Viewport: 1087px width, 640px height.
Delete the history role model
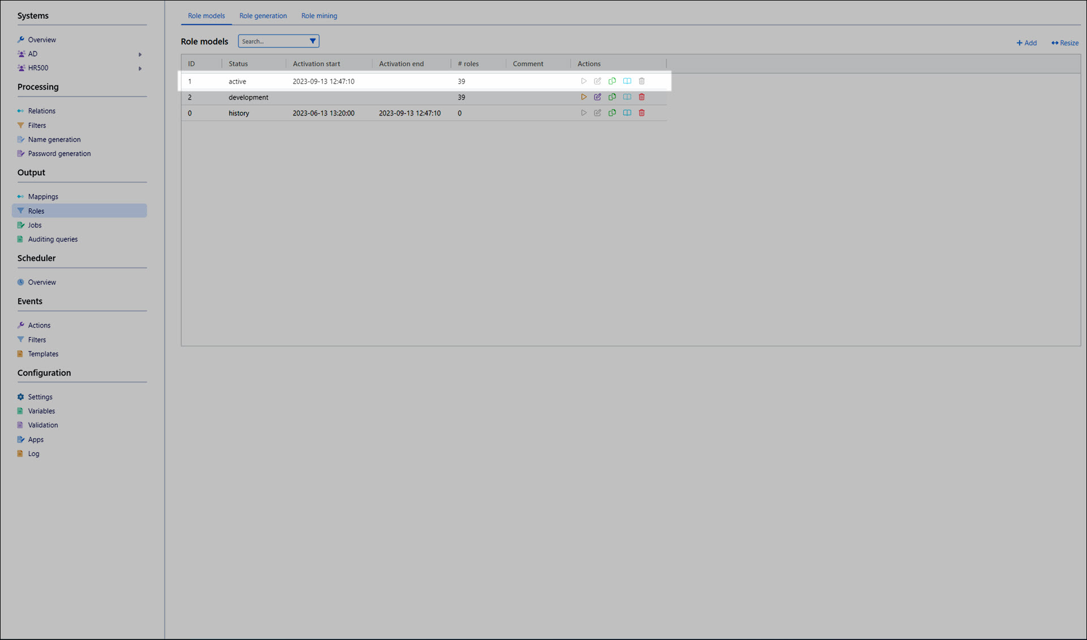[x=641, y=113]
